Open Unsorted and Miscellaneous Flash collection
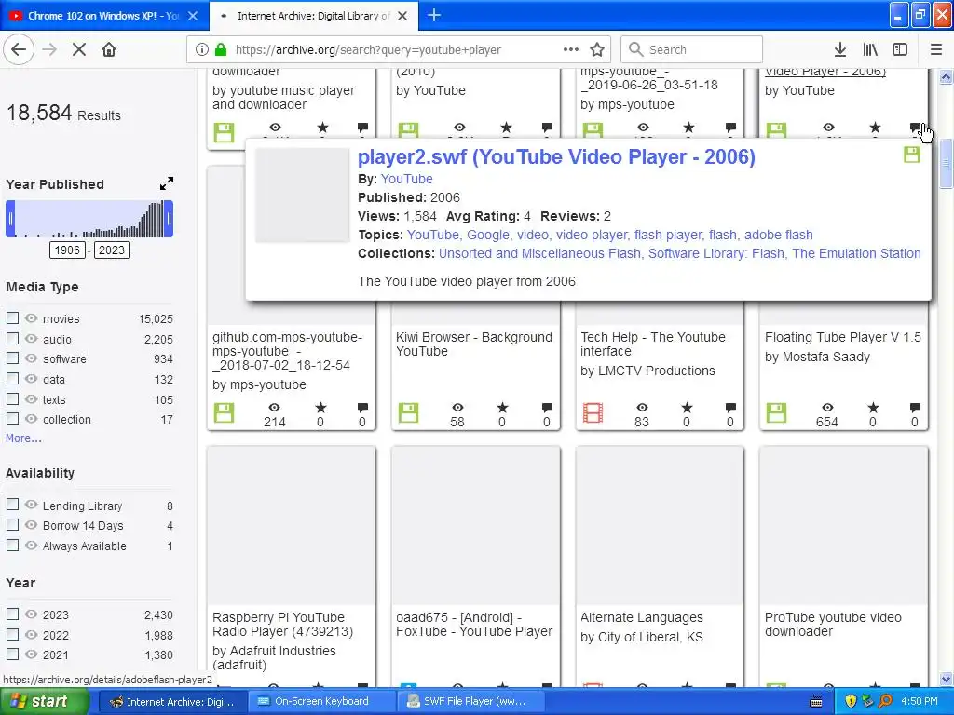Viewport: 954px width, 715px height. 539,253
